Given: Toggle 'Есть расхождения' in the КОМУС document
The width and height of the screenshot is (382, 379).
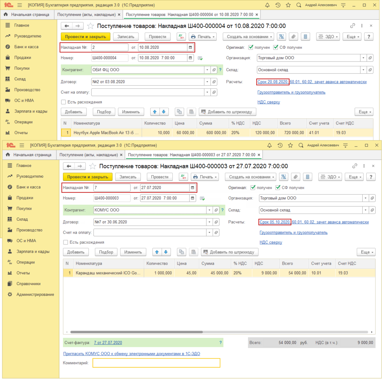Looking at the screenshot, I should 66,242.
